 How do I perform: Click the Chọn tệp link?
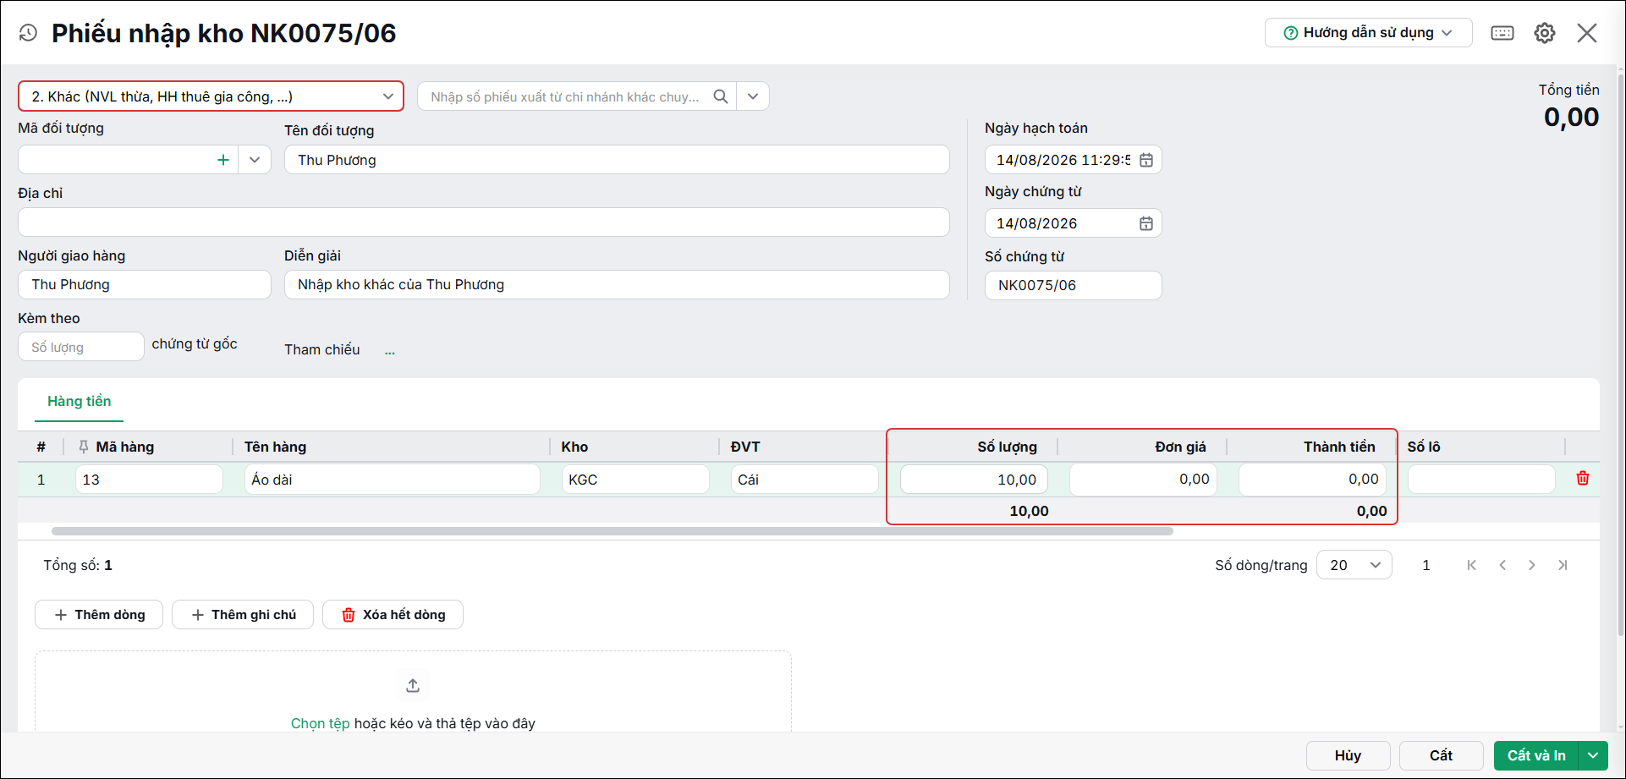(320, 723)
